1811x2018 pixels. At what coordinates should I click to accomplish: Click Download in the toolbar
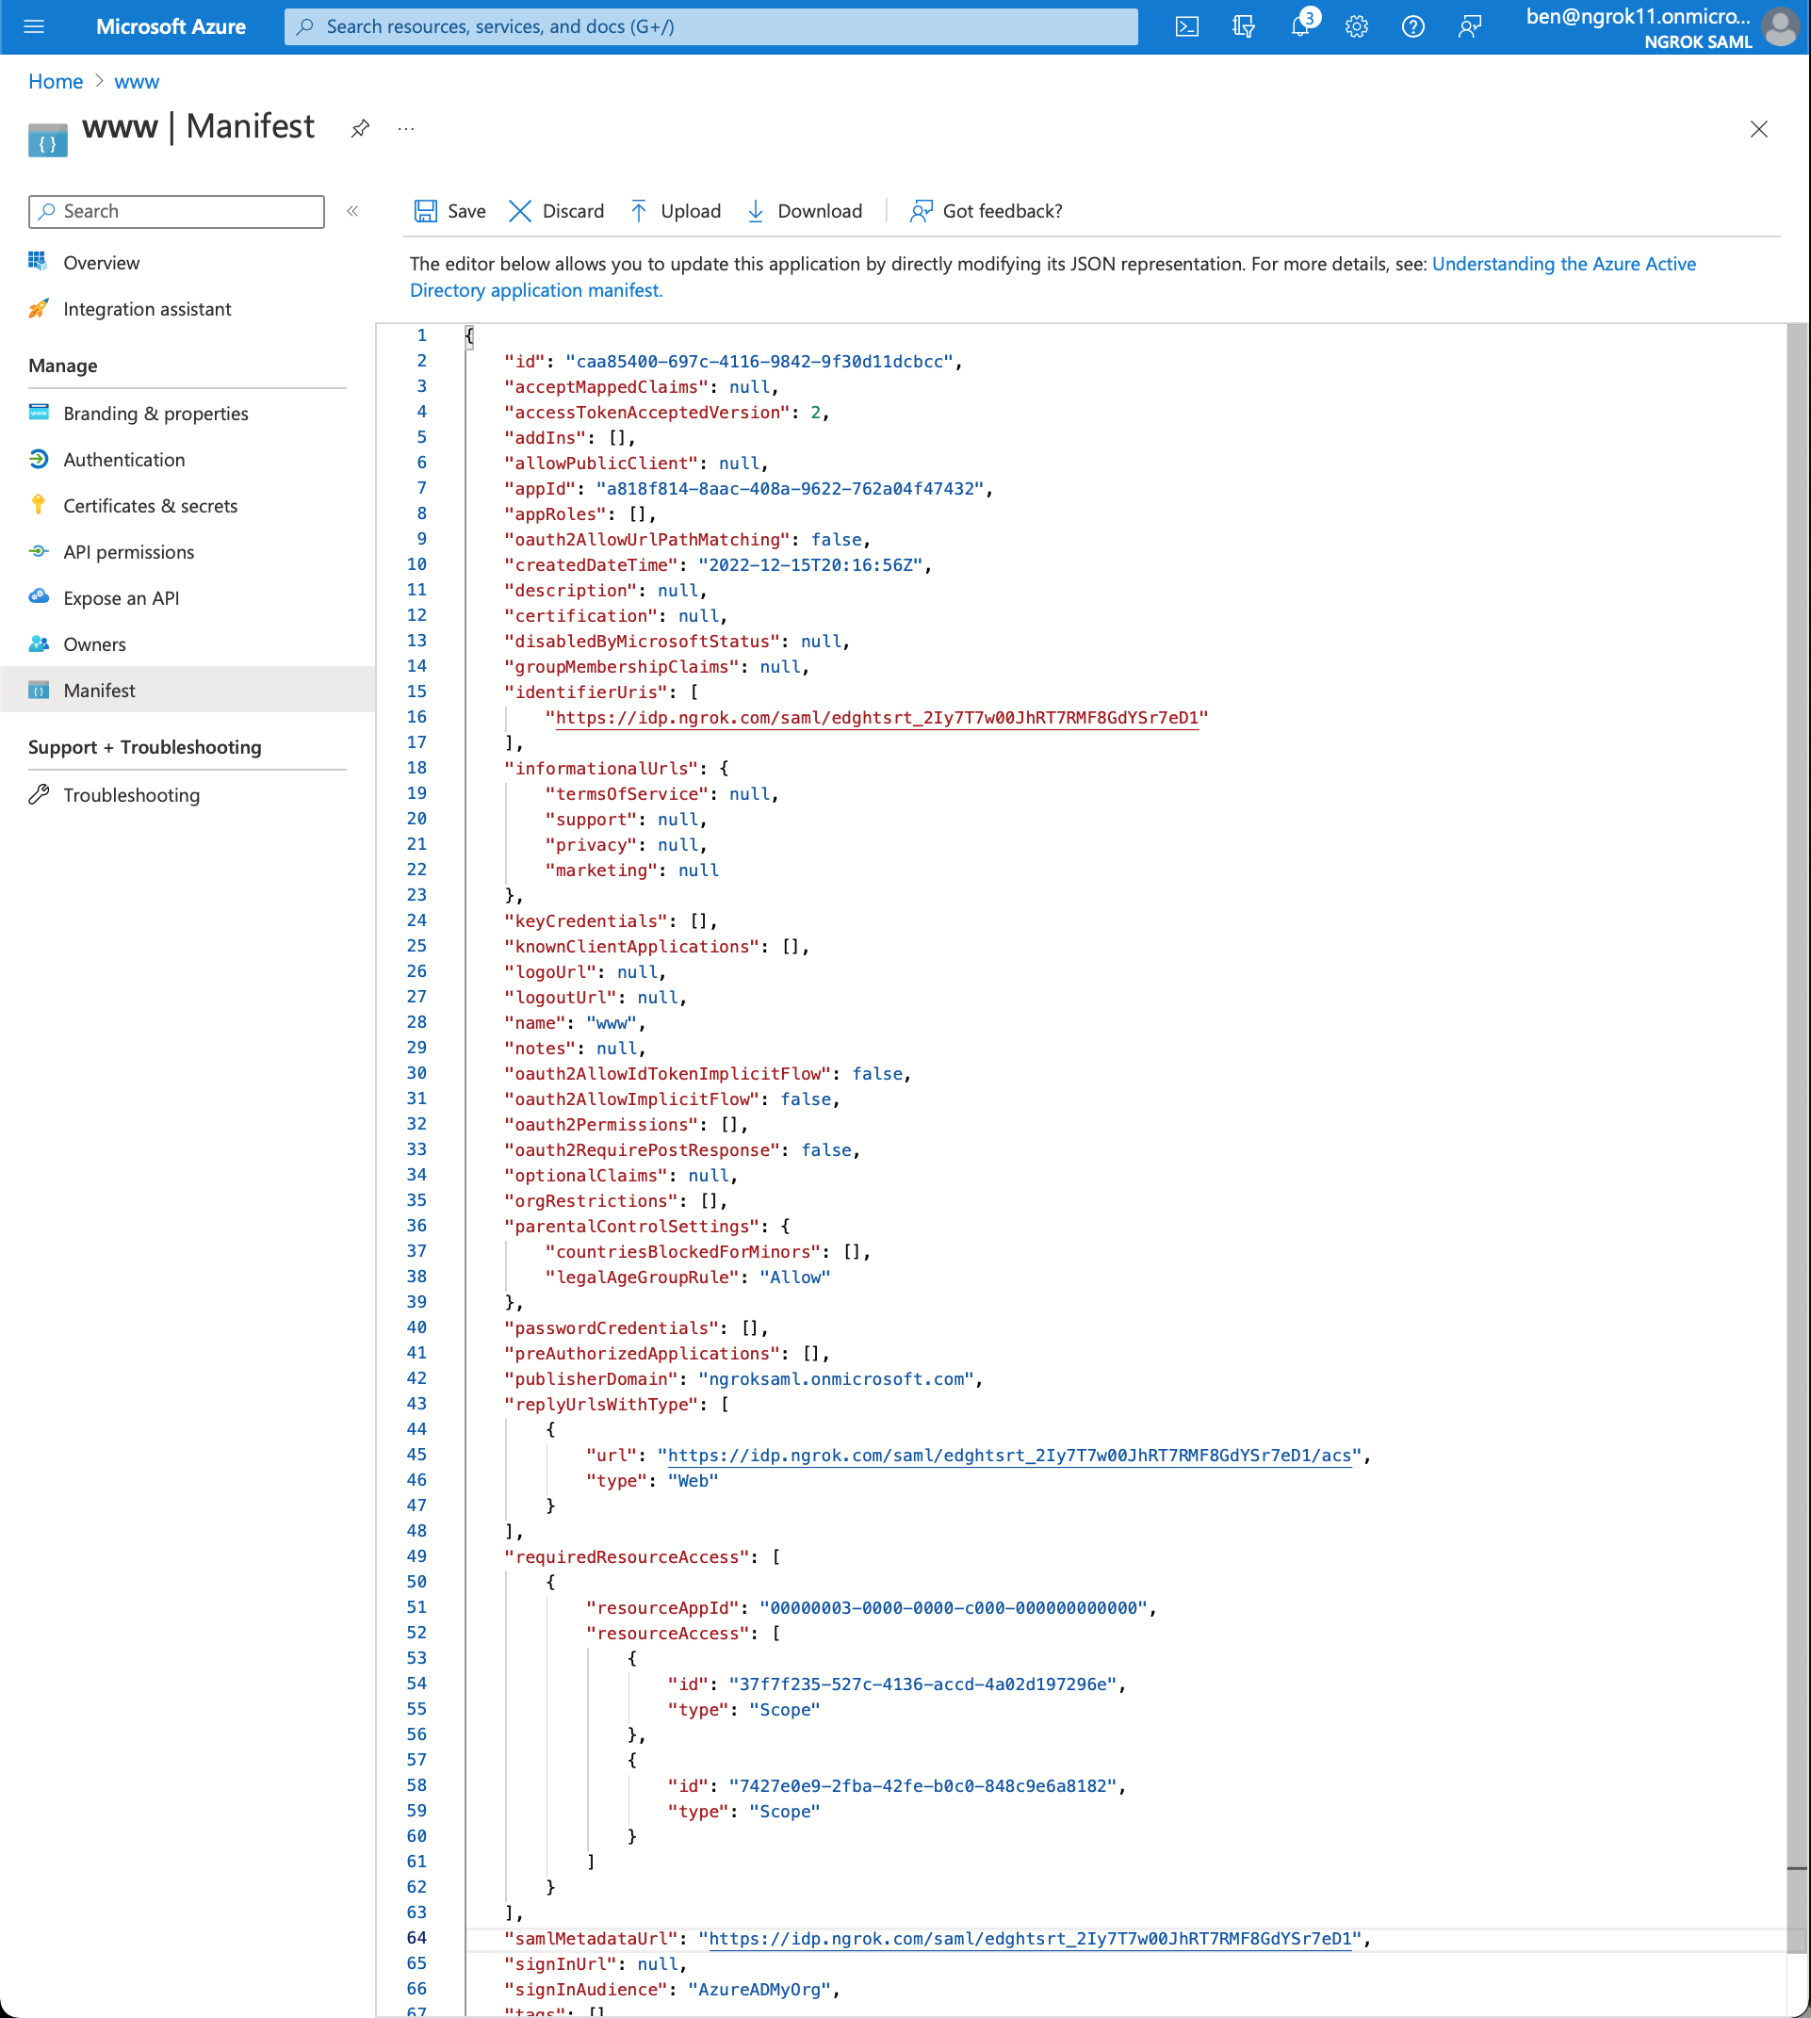pos(804,211)
